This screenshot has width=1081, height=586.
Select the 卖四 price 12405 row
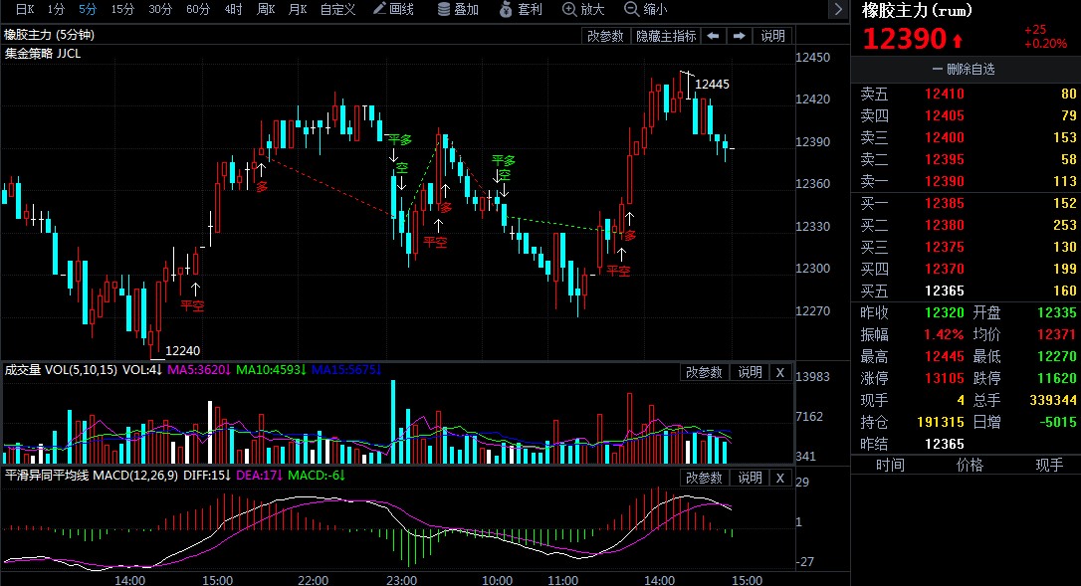[967, 115]
